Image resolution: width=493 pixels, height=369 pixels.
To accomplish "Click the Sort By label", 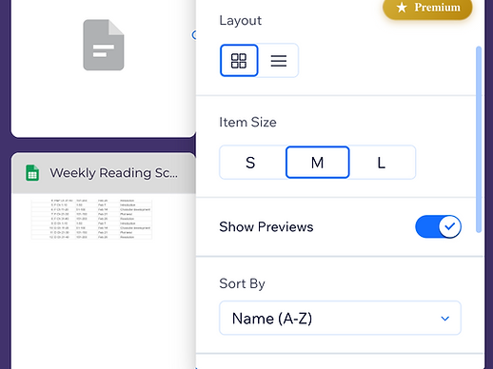I will coord(242,283).
